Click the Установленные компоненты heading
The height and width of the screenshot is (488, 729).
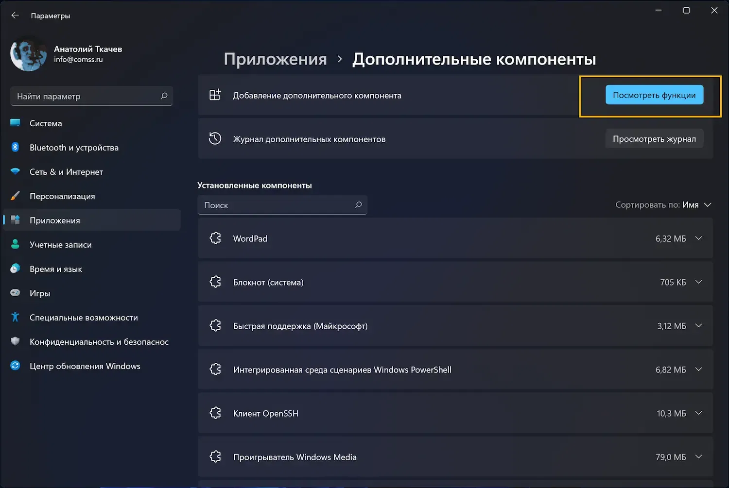[x=255, y=185]
